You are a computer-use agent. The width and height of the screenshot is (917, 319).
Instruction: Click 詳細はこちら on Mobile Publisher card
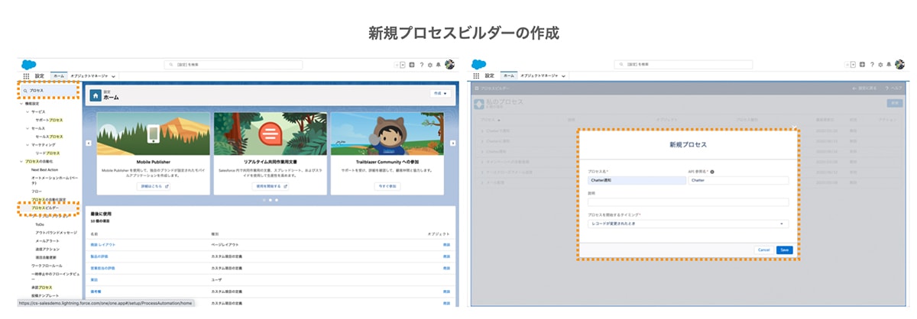(x=154, y=185)
